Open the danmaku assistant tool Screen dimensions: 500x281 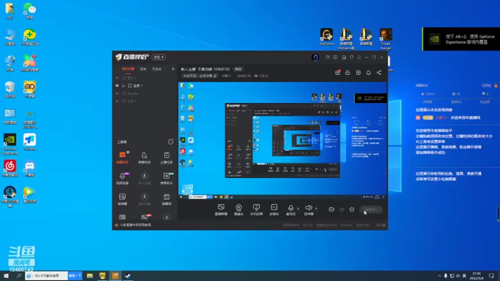[122, 158]
